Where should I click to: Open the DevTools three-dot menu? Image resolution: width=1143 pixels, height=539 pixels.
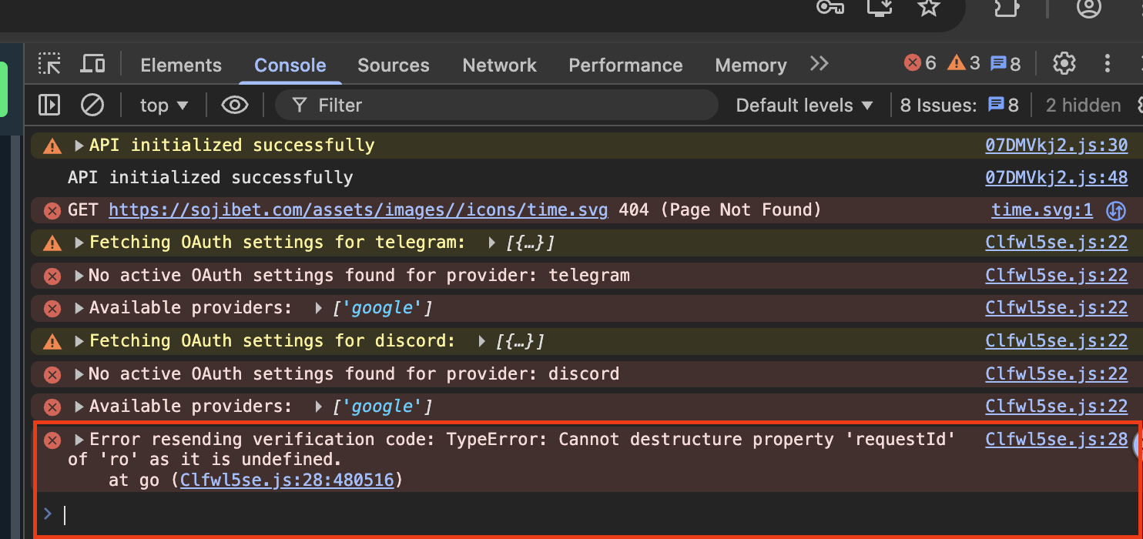point(1107,64)
